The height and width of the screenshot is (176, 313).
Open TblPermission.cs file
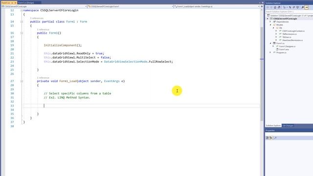coord(290,34)
